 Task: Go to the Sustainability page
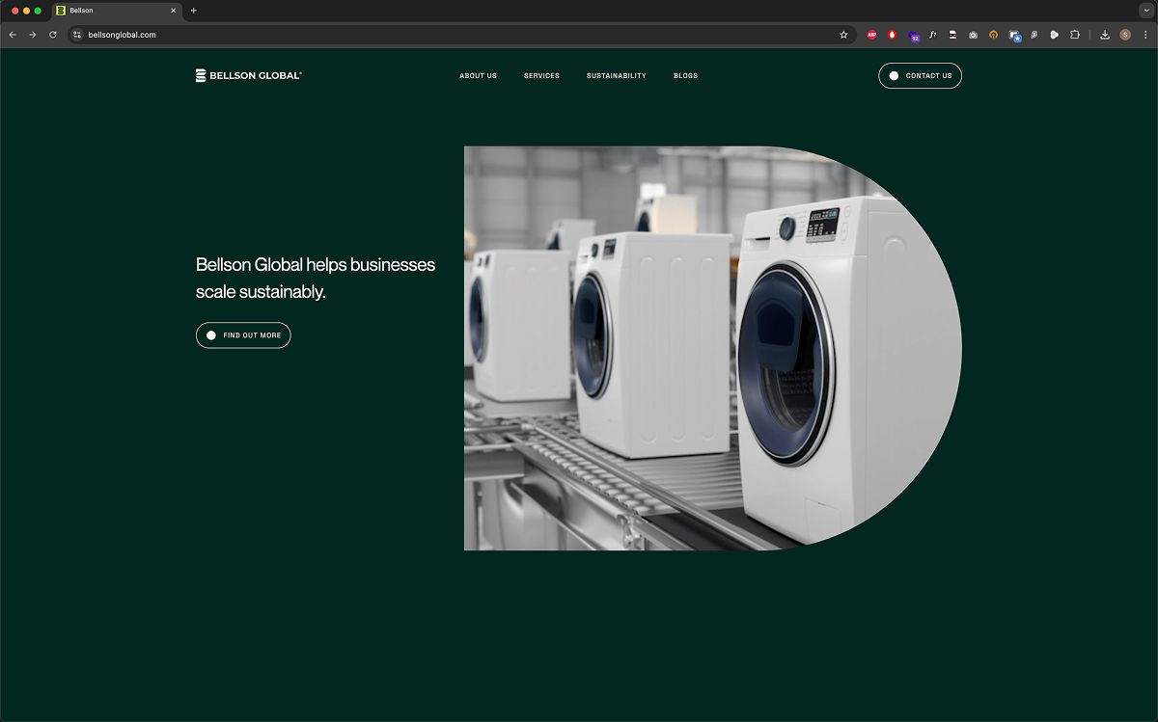617,75
